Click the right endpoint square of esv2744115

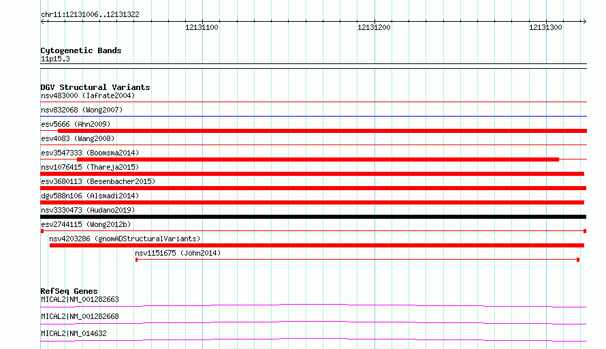[x=585, y=231]
